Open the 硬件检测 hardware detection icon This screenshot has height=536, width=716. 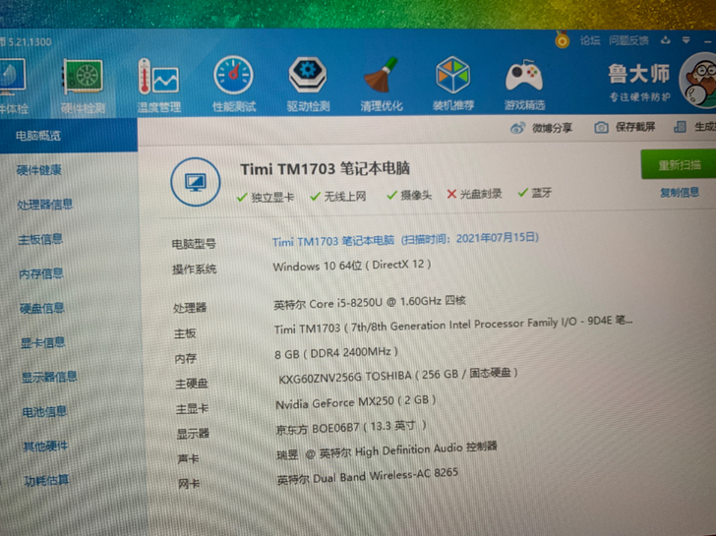click(x=83, y=87)
